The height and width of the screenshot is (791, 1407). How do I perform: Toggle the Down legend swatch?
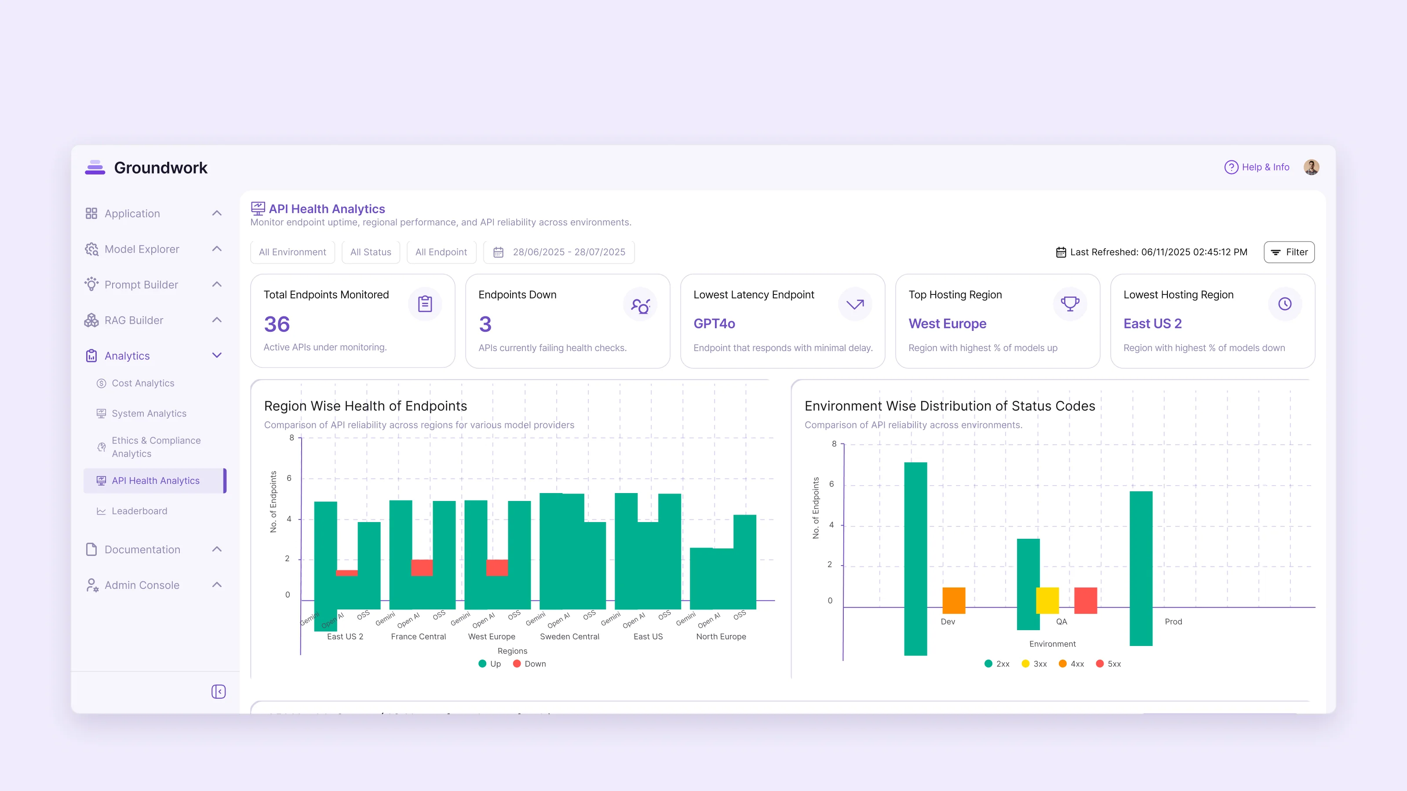pos(517,664)
